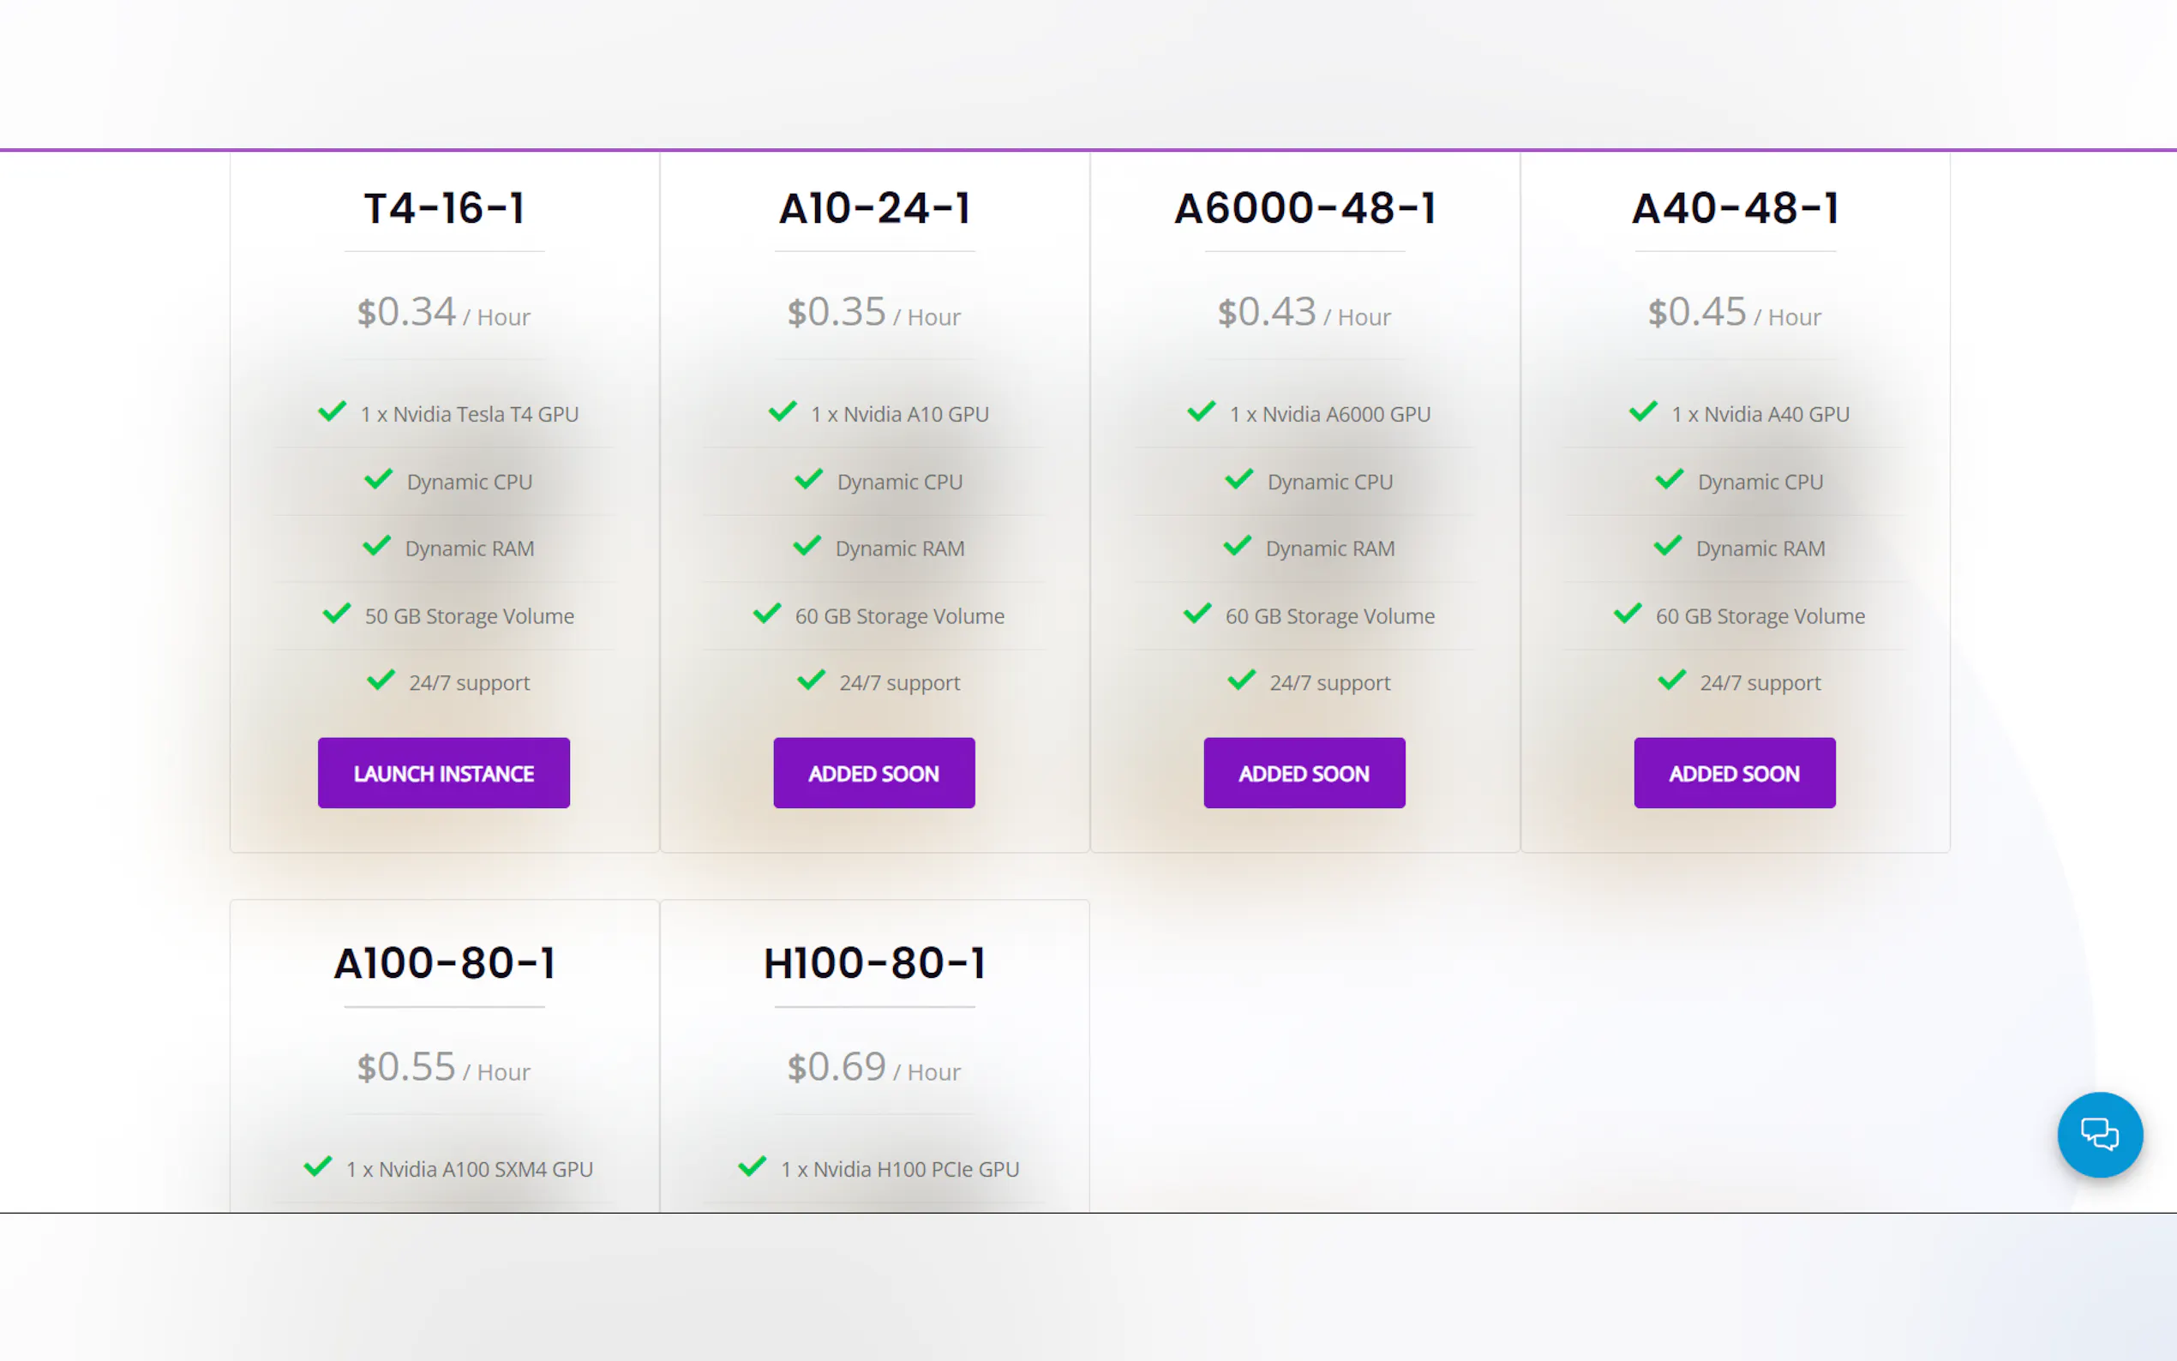Click the $0.55 / Hour price
The height and width of the screenshot is (1361, 2177).
(444, 1069)
